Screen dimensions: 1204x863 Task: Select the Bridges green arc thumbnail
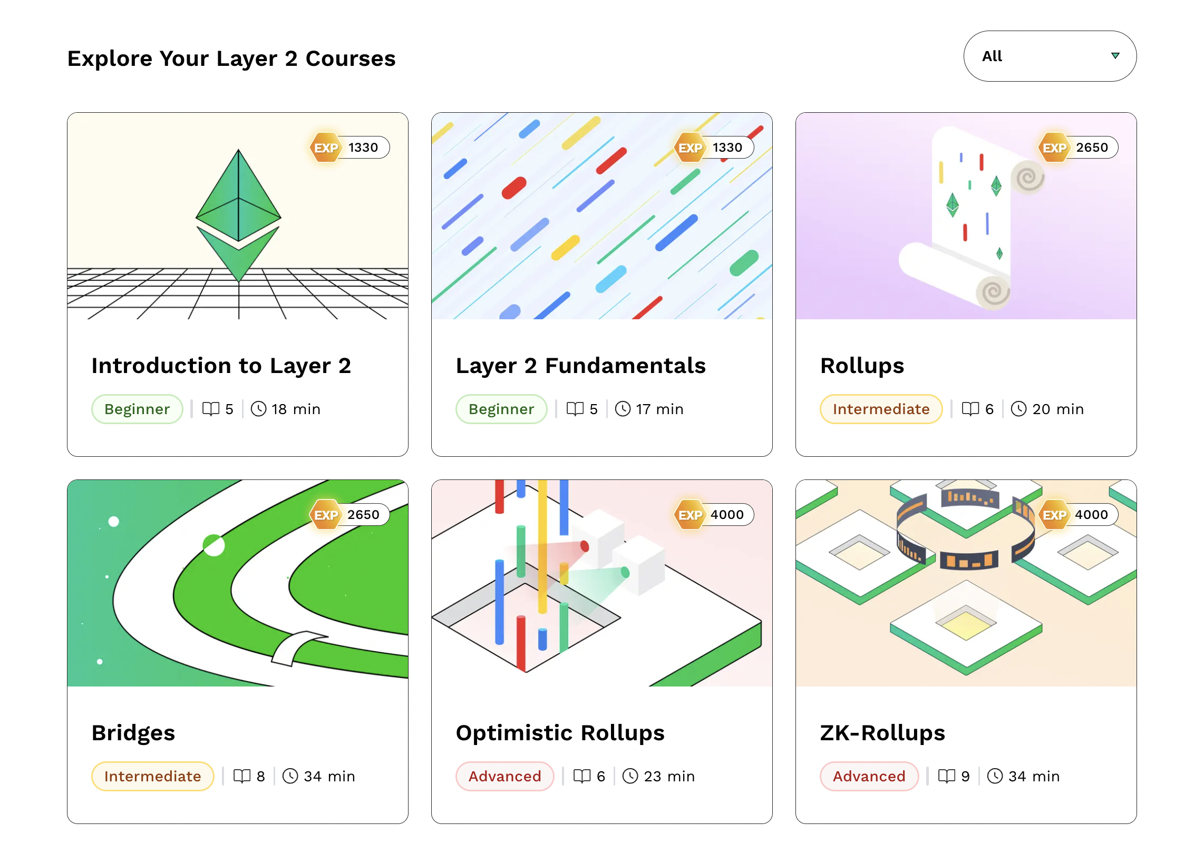point(238,583)
